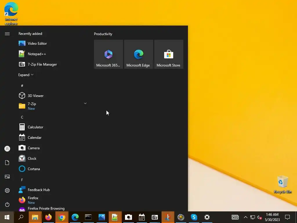Open 7-Zip on the taskbar
The width and height of the screenshot is (297, 223).
pyautogui.click(x=155, y=217)
